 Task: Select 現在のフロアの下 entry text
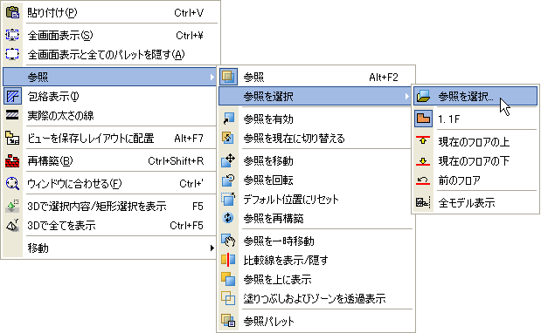click(x=474, y=160)
